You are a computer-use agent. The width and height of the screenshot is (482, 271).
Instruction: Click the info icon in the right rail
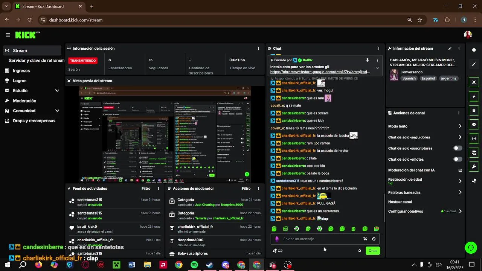coord(474,50)
